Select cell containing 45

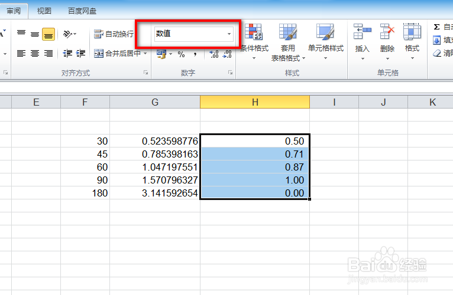[x=85, y=154]
